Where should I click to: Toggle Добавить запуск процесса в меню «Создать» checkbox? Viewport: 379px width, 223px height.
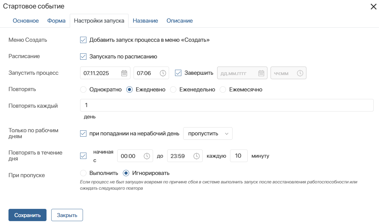pyautogui.click(x=83, y=40)
